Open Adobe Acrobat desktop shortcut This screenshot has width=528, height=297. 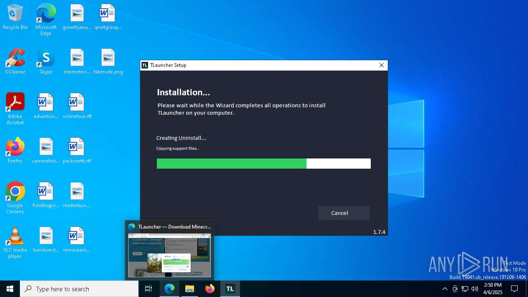[15, 109]
